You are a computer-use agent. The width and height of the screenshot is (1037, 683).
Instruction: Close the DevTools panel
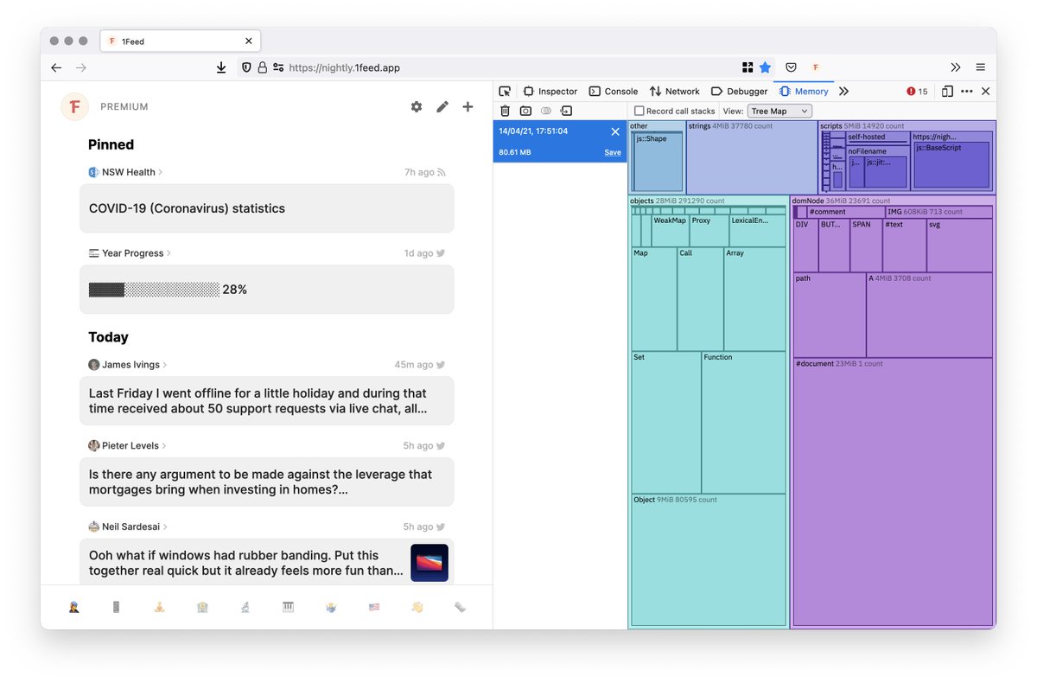(985, 91)
